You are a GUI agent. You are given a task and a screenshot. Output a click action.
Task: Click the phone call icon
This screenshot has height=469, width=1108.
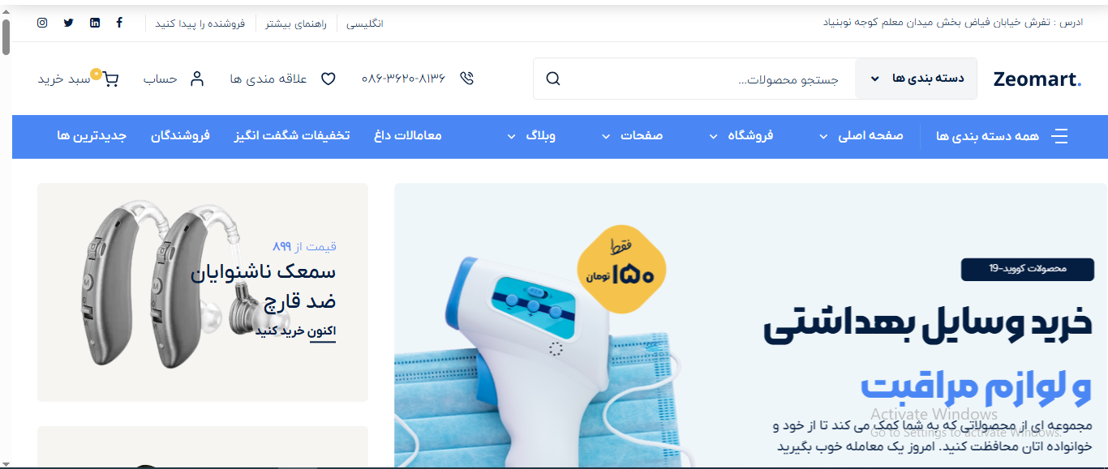(x=466, y=79)
